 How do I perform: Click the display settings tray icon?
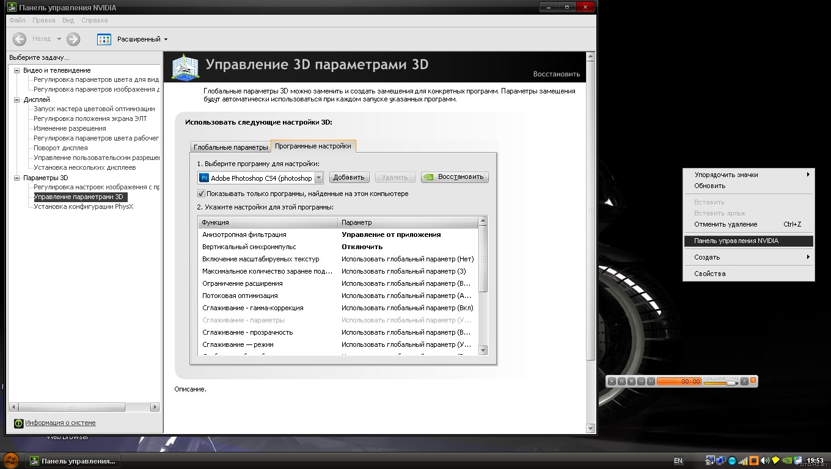(x=710, y=460)
